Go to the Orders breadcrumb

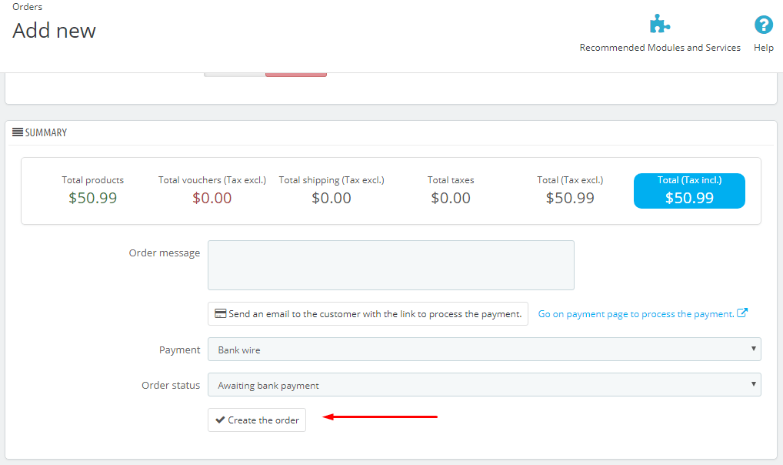pos(28,7)
